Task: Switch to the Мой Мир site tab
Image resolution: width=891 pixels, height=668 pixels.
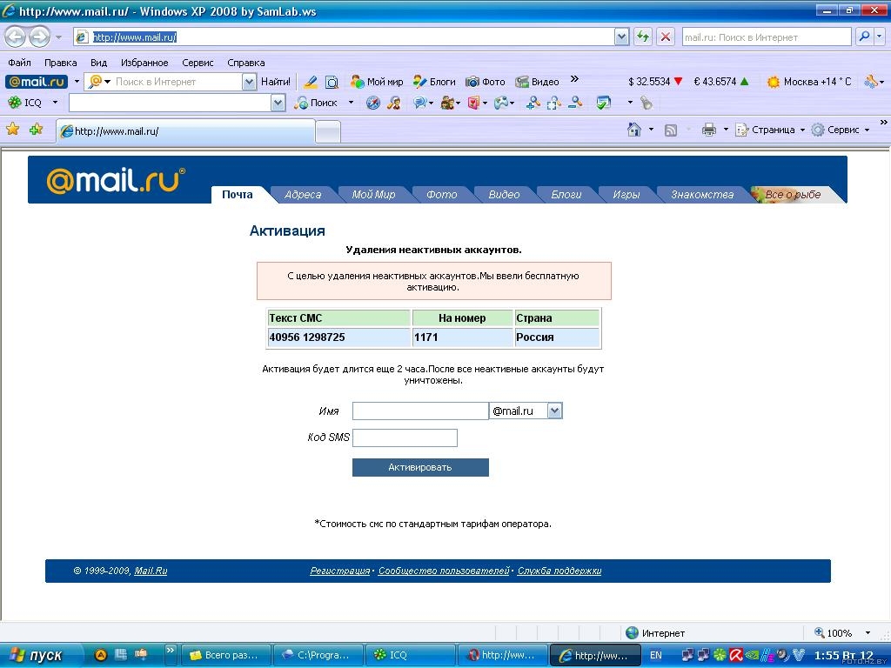Action: tap(373, 194)
